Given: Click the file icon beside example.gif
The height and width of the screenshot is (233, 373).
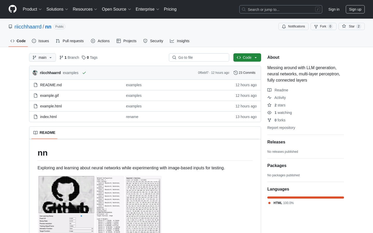Looking at the screenshot, I should tap(36, 96).
